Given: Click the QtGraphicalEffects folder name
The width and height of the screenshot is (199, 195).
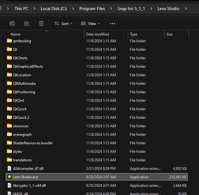Looking at the screenshot, I should pos(28,67).
